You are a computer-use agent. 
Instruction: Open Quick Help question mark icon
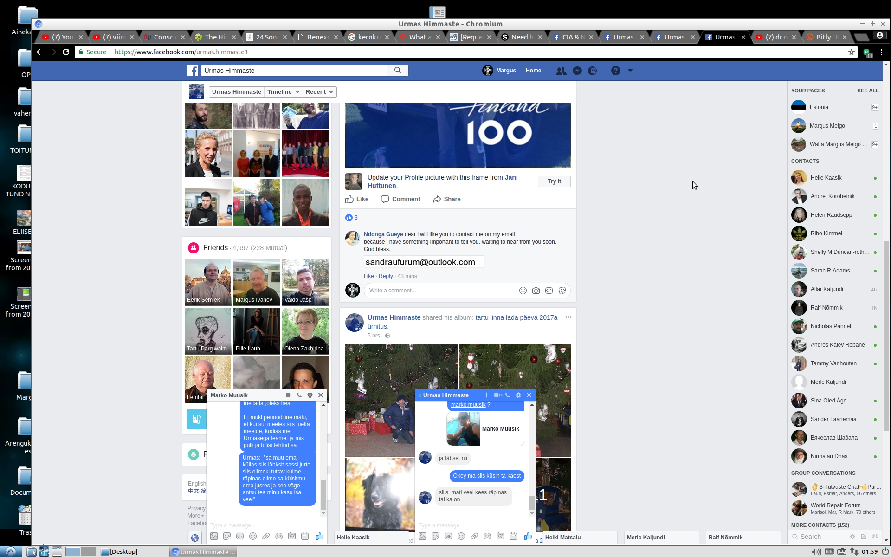[x=616, y=71]
